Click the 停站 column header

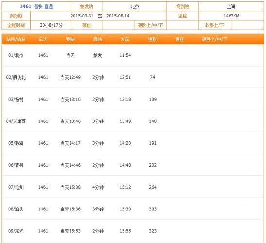[x=98, y=39]
